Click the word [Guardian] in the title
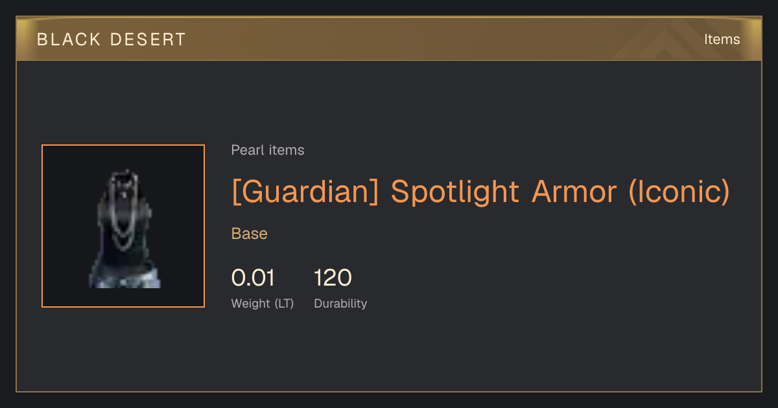The width and height of the screenshot is (778, 408). [305, 192]
